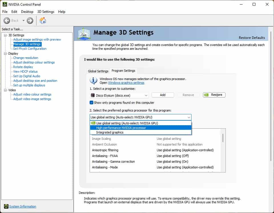The height and width of the screenshot is (213, 274).
Task: Open the Desktop menu
Action: [27, 12]
